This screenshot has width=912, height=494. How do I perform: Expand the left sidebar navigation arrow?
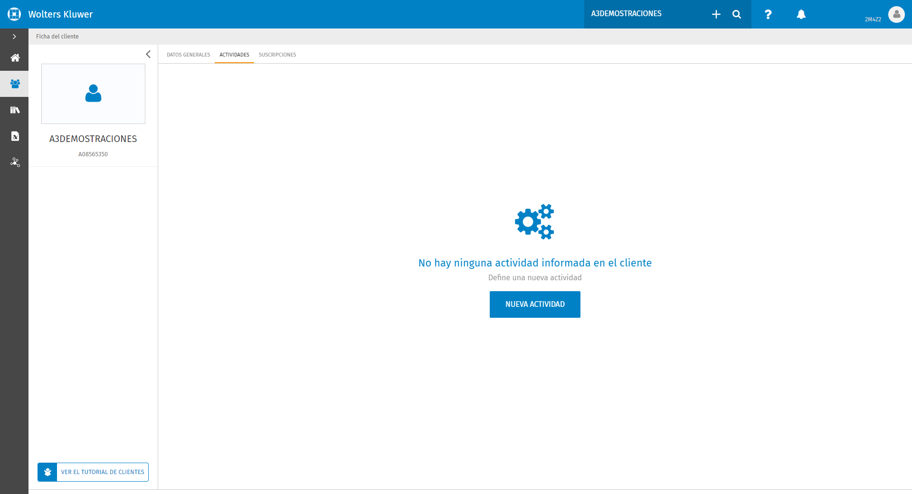click(14, 37)
